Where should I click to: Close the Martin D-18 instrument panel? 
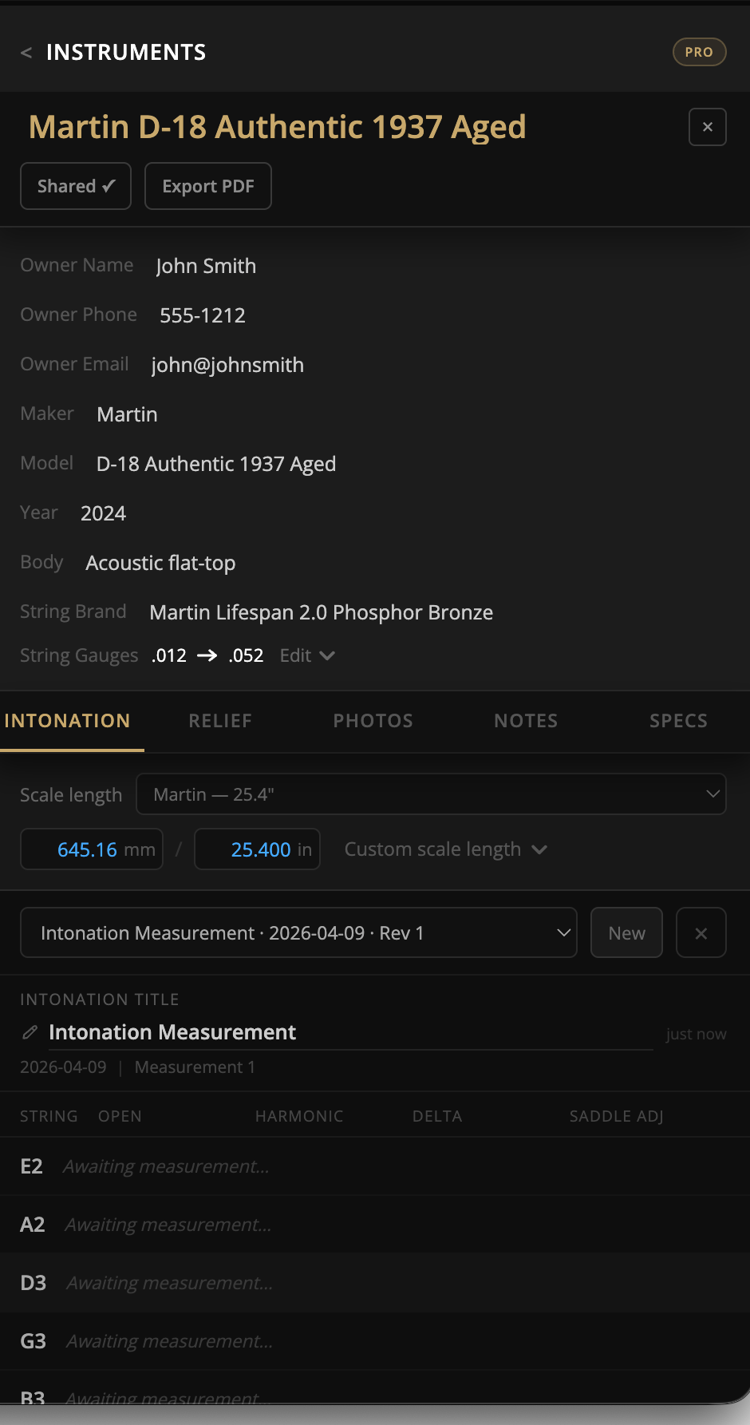(707, 127)
